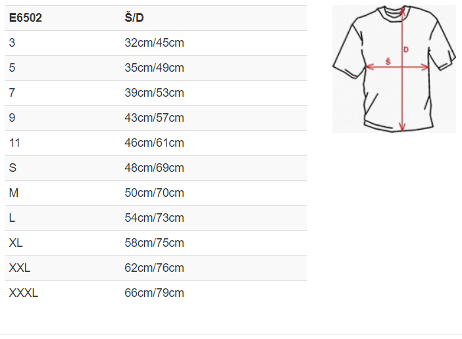The height and width of the screenshot is (339, 462).
Task: Select the size 3 row label
Action: click(13, 43)
